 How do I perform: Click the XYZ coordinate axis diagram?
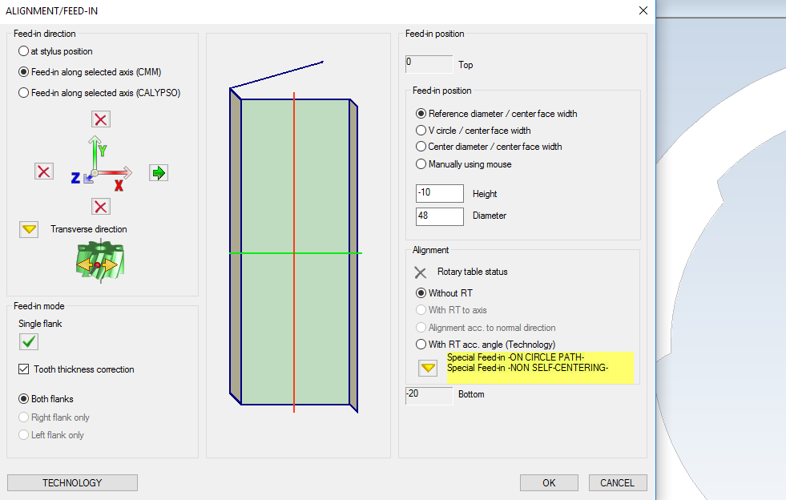click(103, 163)
